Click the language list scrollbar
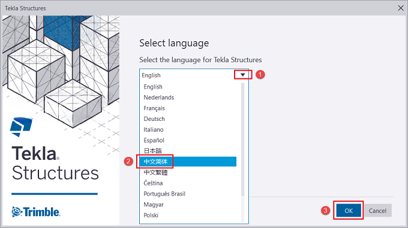Image resolution: width=408 pixels, height=228 pixels. [x=243, y=139]
